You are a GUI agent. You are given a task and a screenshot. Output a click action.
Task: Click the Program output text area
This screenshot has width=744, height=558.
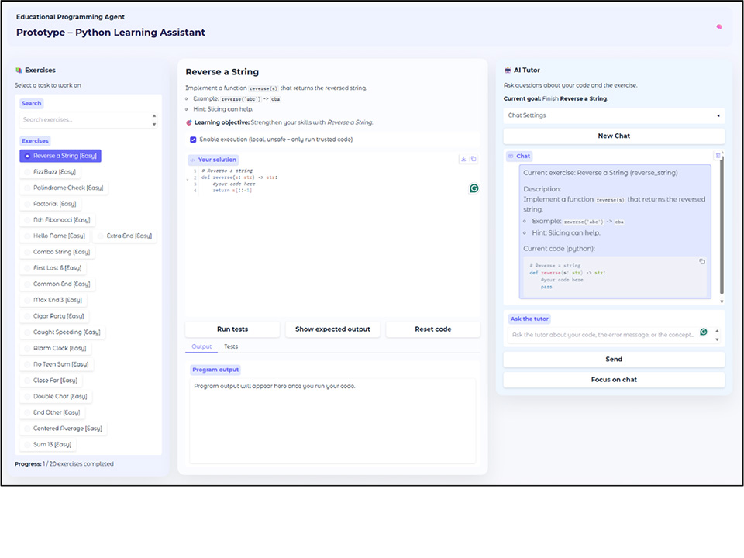[332, 420]
